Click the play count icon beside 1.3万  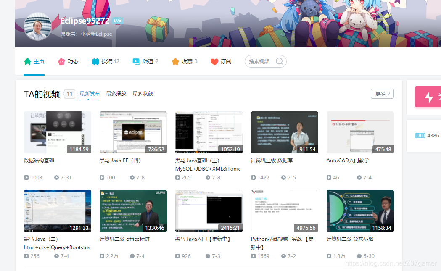click(329, 256)
